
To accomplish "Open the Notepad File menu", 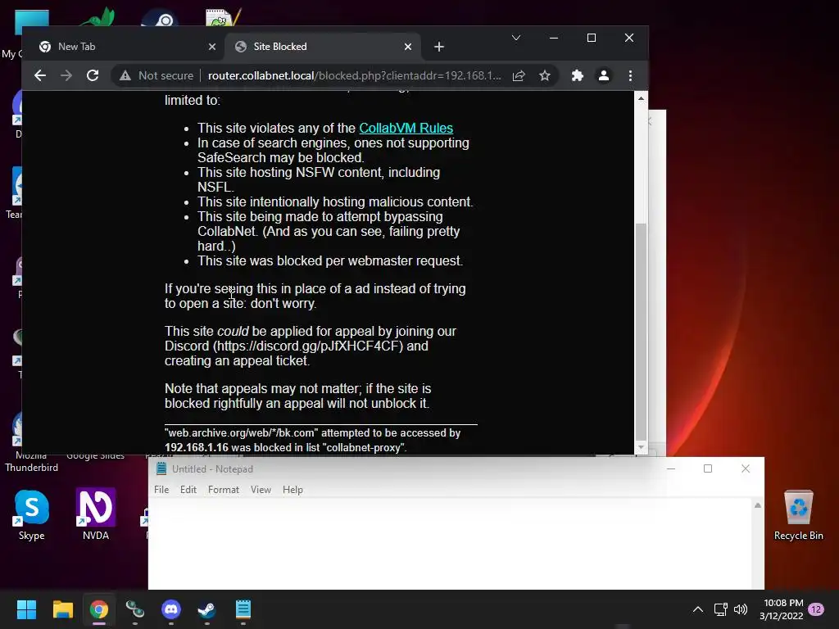I will 161,490.
